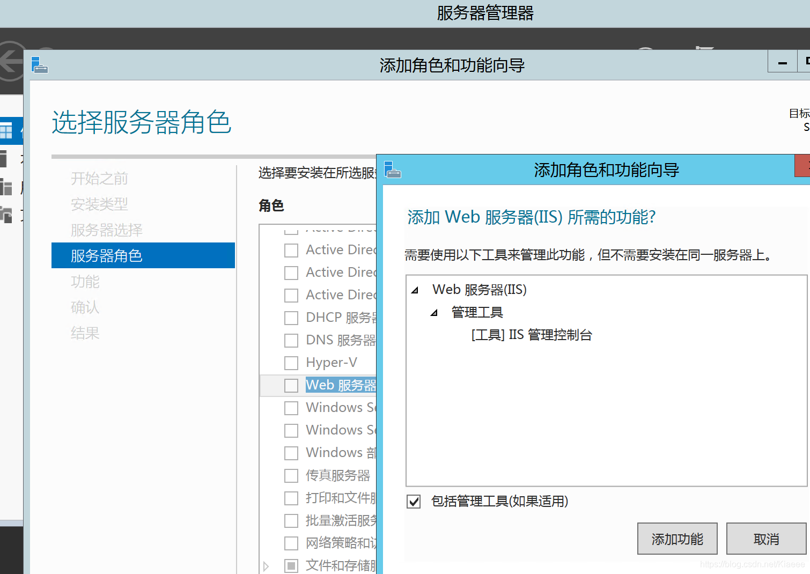Image resolution: width=810 pixels, height=574 pixels.
Task: Close the Add features popup dialog
Action: (x=802, y=166)
